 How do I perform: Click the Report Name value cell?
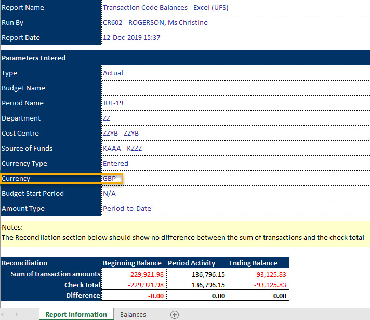click(x=235, y=8)
